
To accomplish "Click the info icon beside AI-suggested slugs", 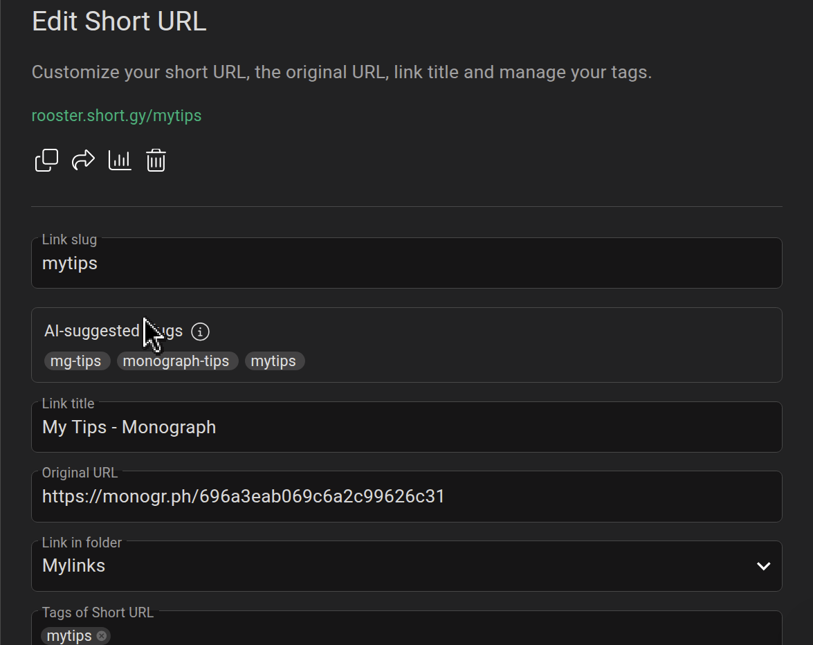I will tap(200, 331).
